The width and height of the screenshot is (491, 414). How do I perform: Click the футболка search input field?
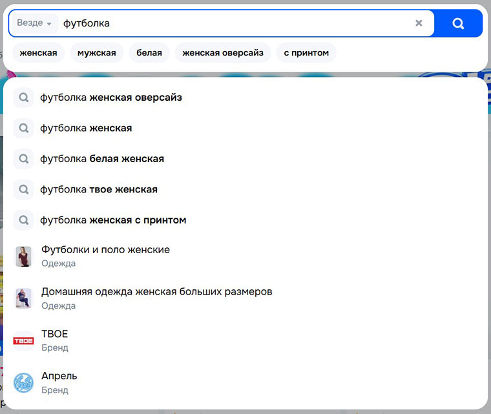pos(235,23)
